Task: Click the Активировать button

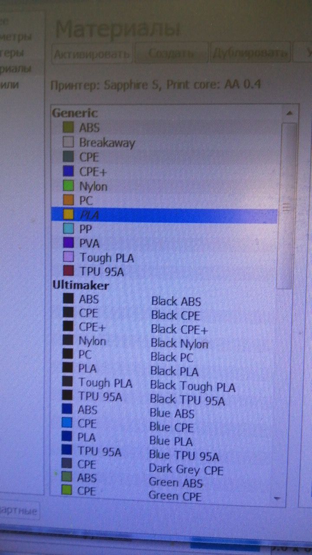Action: click(92, 54)
